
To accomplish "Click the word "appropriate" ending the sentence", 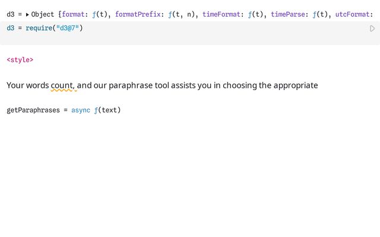I will tap(295, 85).
